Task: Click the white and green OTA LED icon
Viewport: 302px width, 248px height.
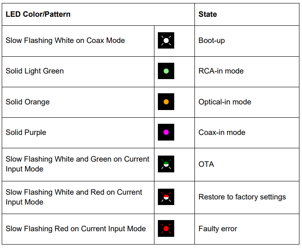Action: pos(166,164)
